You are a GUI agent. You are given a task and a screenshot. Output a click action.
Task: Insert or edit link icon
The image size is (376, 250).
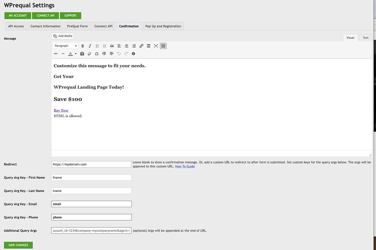[141, 46]
